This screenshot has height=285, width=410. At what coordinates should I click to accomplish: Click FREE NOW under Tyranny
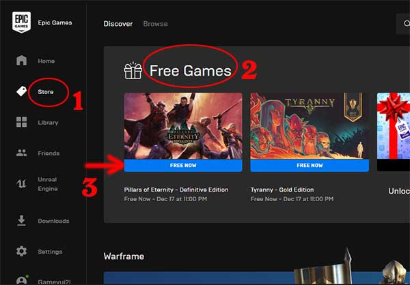310,166
